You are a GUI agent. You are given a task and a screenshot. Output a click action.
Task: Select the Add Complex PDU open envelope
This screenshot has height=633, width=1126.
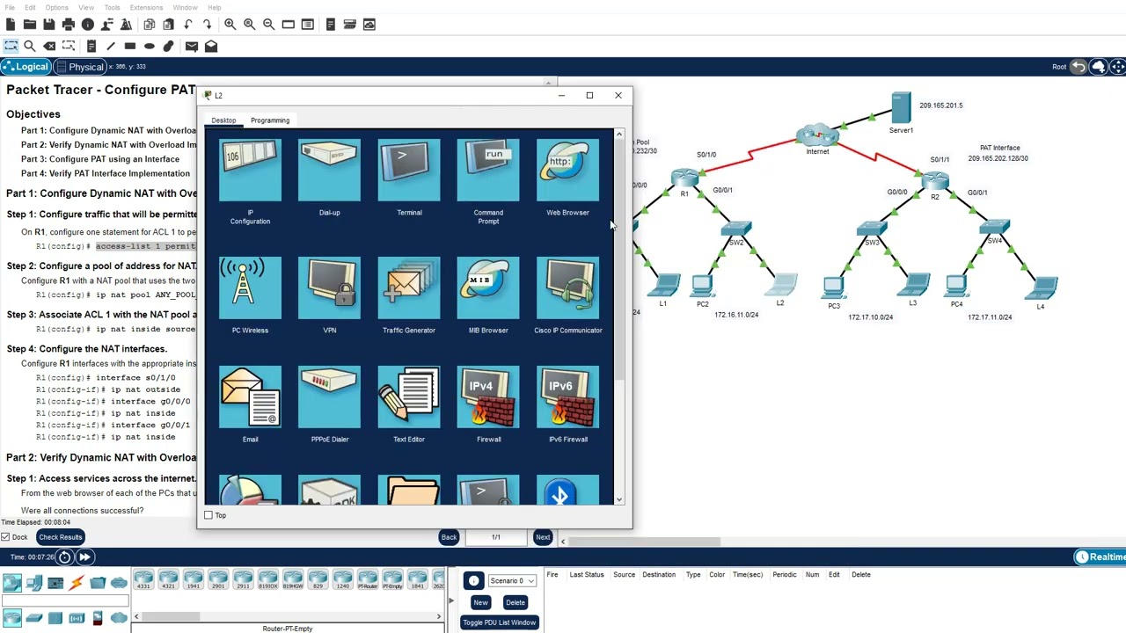211,46
